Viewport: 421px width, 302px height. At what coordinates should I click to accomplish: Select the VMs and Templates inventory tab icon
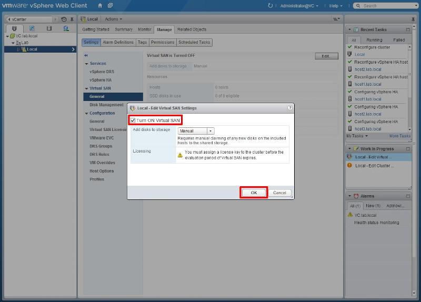point(32,28)
